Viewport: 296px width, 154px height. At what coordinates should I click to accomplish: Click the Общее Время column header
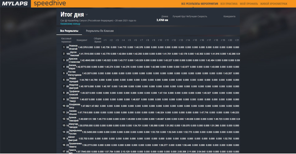pos(98,40)
